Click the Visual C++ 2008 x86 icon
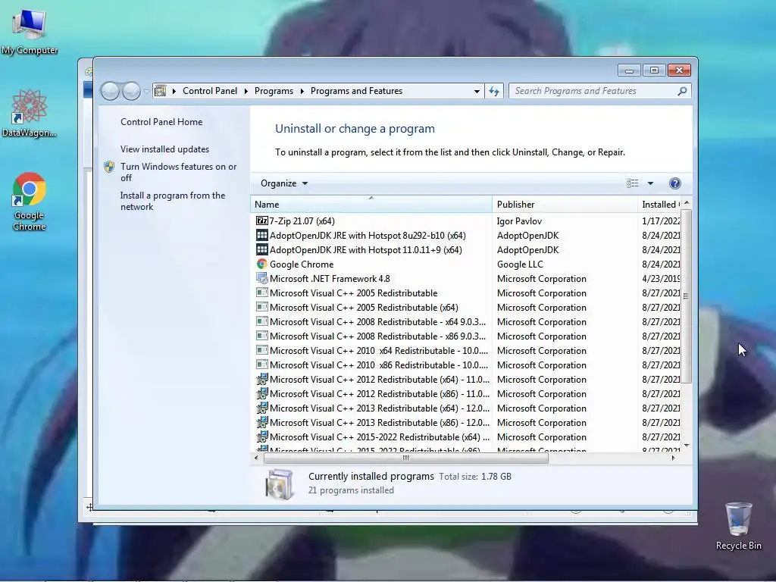Screen dimensions: 776x582 (x=261, y=336)
